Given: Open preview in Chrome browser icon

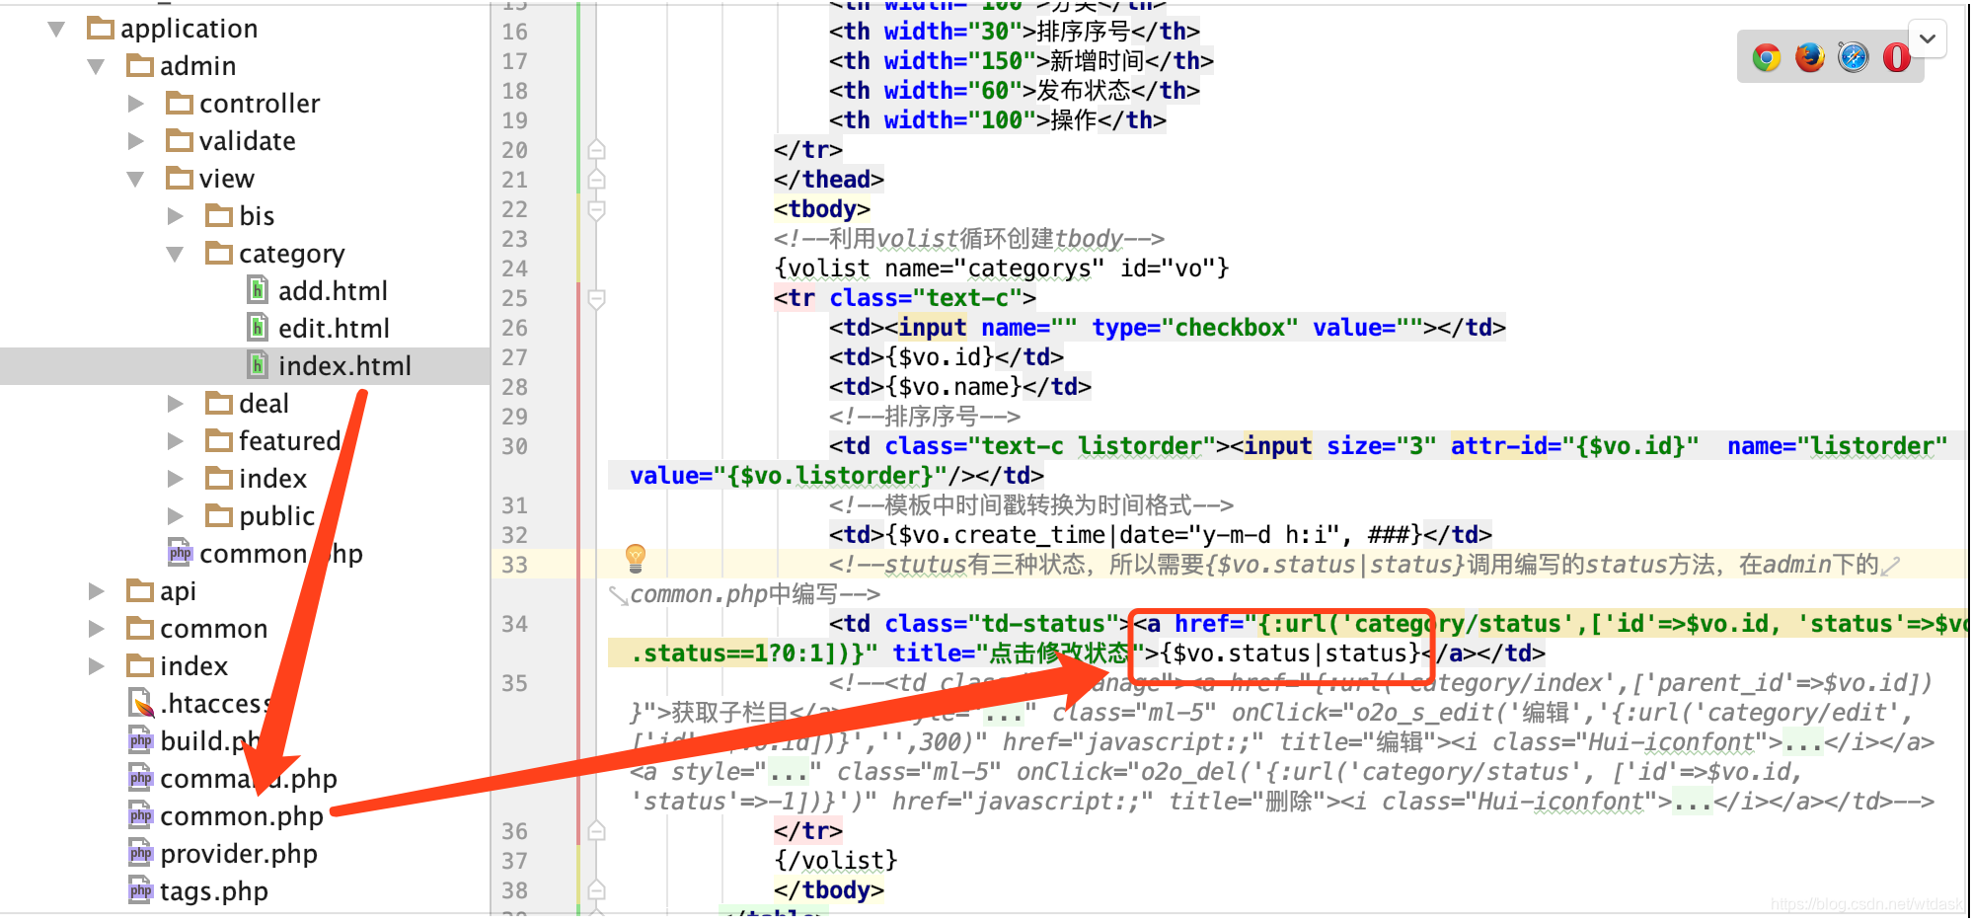Looking at the screenshot, I should (1766, 57).
